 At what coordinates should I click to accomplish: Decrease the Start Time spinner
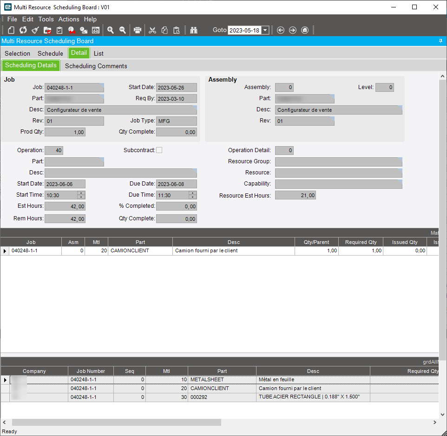click(81, 197)
